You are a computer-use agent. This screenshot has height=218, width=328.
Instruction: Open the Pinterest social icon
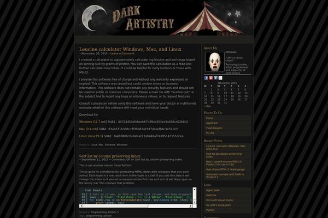pos(211,78)
